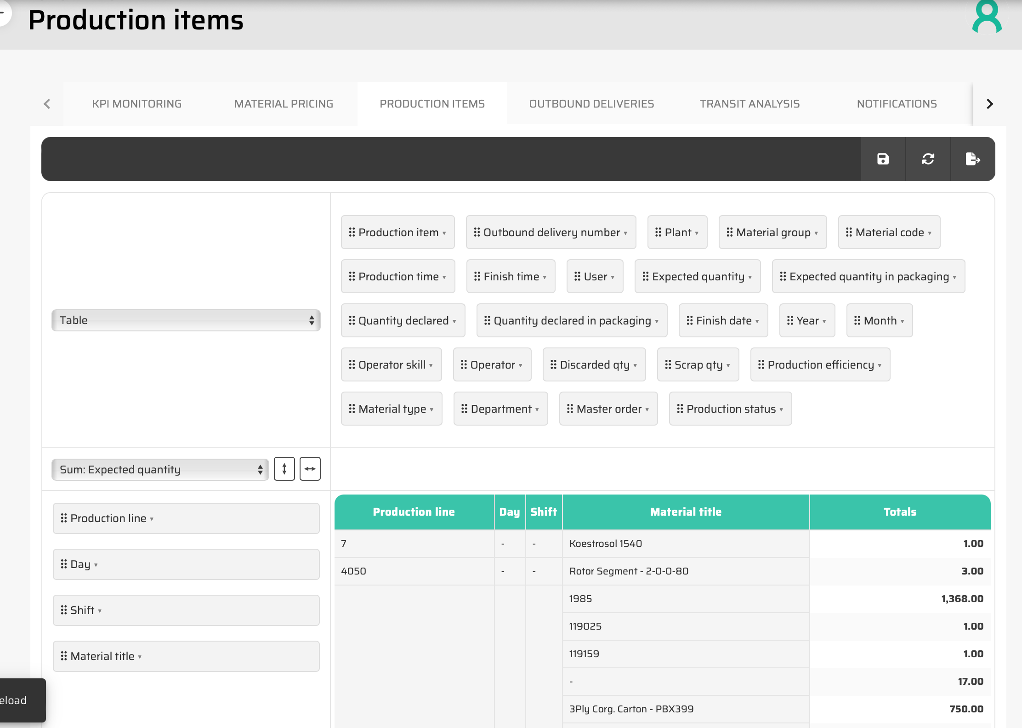Open the Transit Analysis tab

[x=749, y=104]
